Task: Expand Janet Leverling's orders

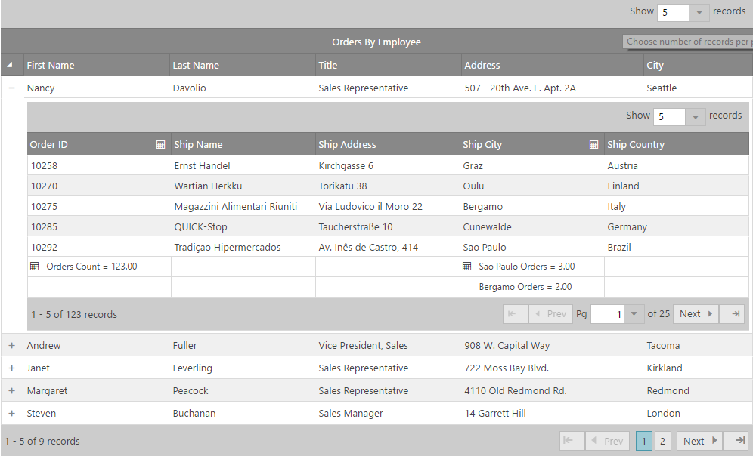Action: click(11, 368)
